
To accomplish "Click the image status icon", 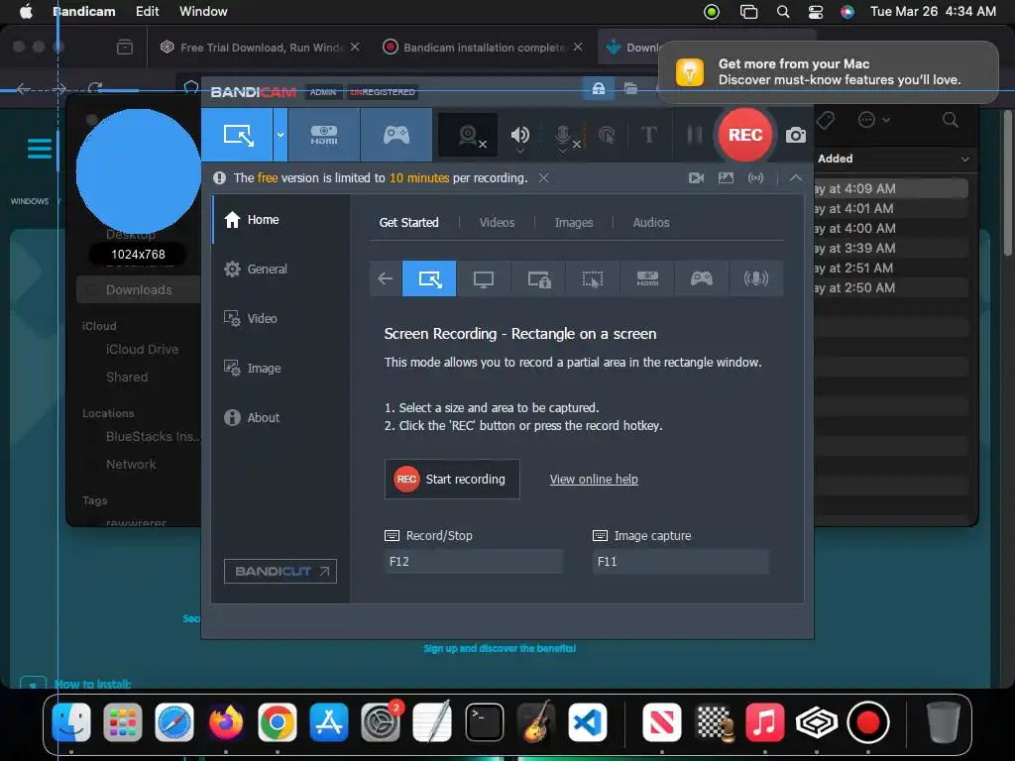I will click(x=726, y=178).
